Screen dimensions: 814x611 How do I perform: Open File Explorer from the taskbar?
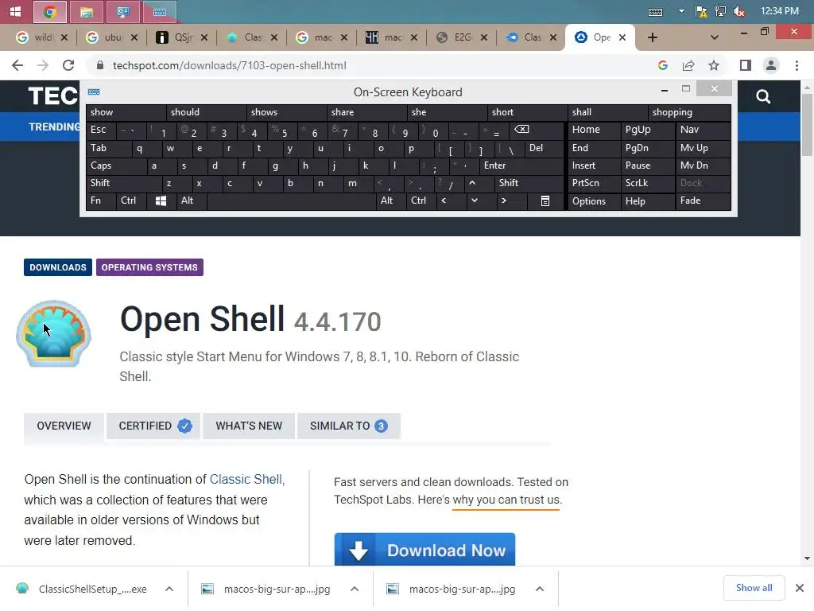point(86,11)
